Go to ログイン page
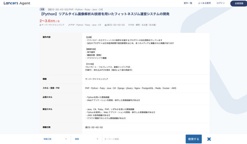Screen dimensions: 247x144 point(220,3)
